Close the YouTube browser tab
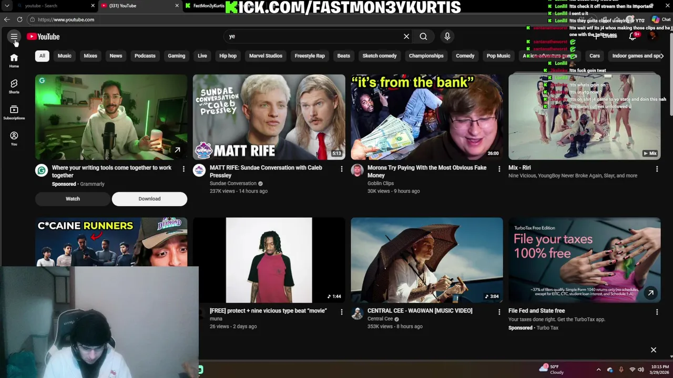This screenshot has width=673, height=378. [x=177, y=6]
